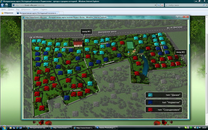Click the red Stop loading icon

(162, 5)
